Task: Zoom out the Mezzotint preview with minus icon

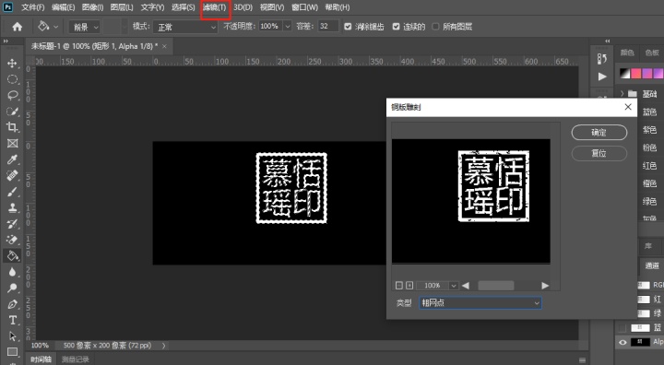Action: click(399, 286)
